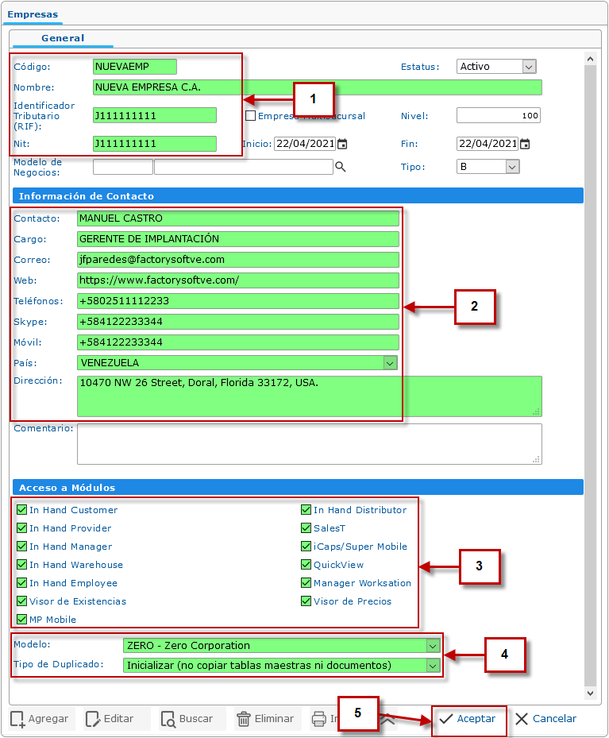Viewport: 609px width, 738px height.
Task: Click the RIF identifier input field
Action: pos(155,115)
